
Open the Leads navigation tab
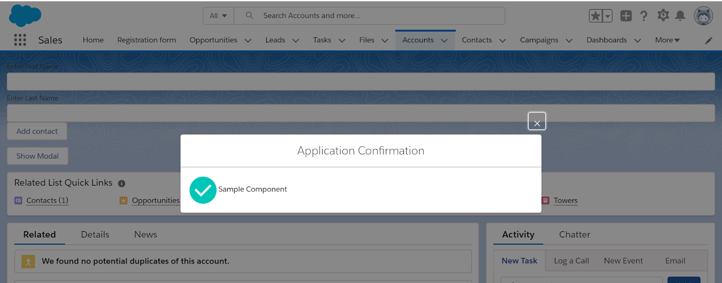pyautogui.click(x=275, y=40)
